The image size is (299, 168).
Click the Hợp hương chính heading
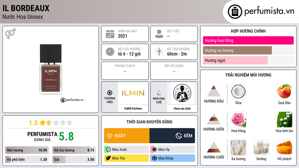(x=248, y=31)
